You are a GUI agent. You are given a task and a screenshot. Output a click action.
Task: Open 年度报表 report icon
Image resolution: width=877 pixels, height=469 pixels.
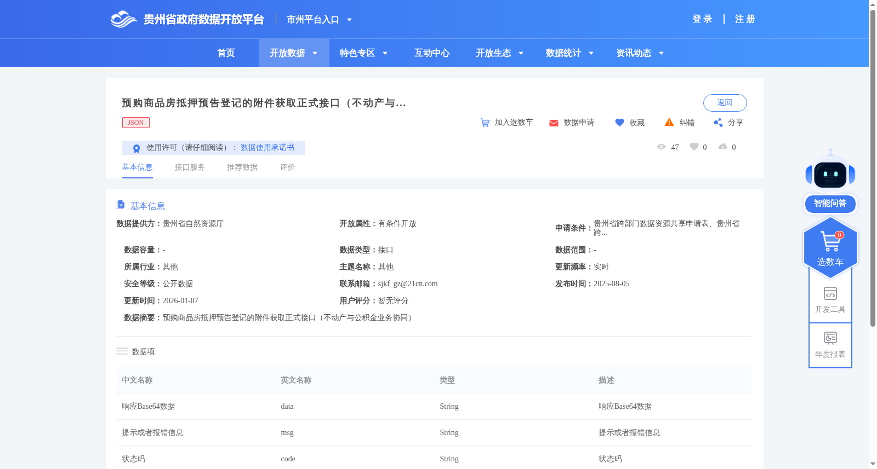830,338
